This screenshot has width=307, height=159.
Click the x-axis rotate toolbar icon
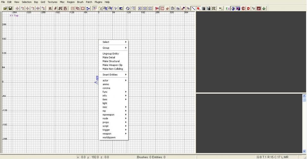click(22, 8)
